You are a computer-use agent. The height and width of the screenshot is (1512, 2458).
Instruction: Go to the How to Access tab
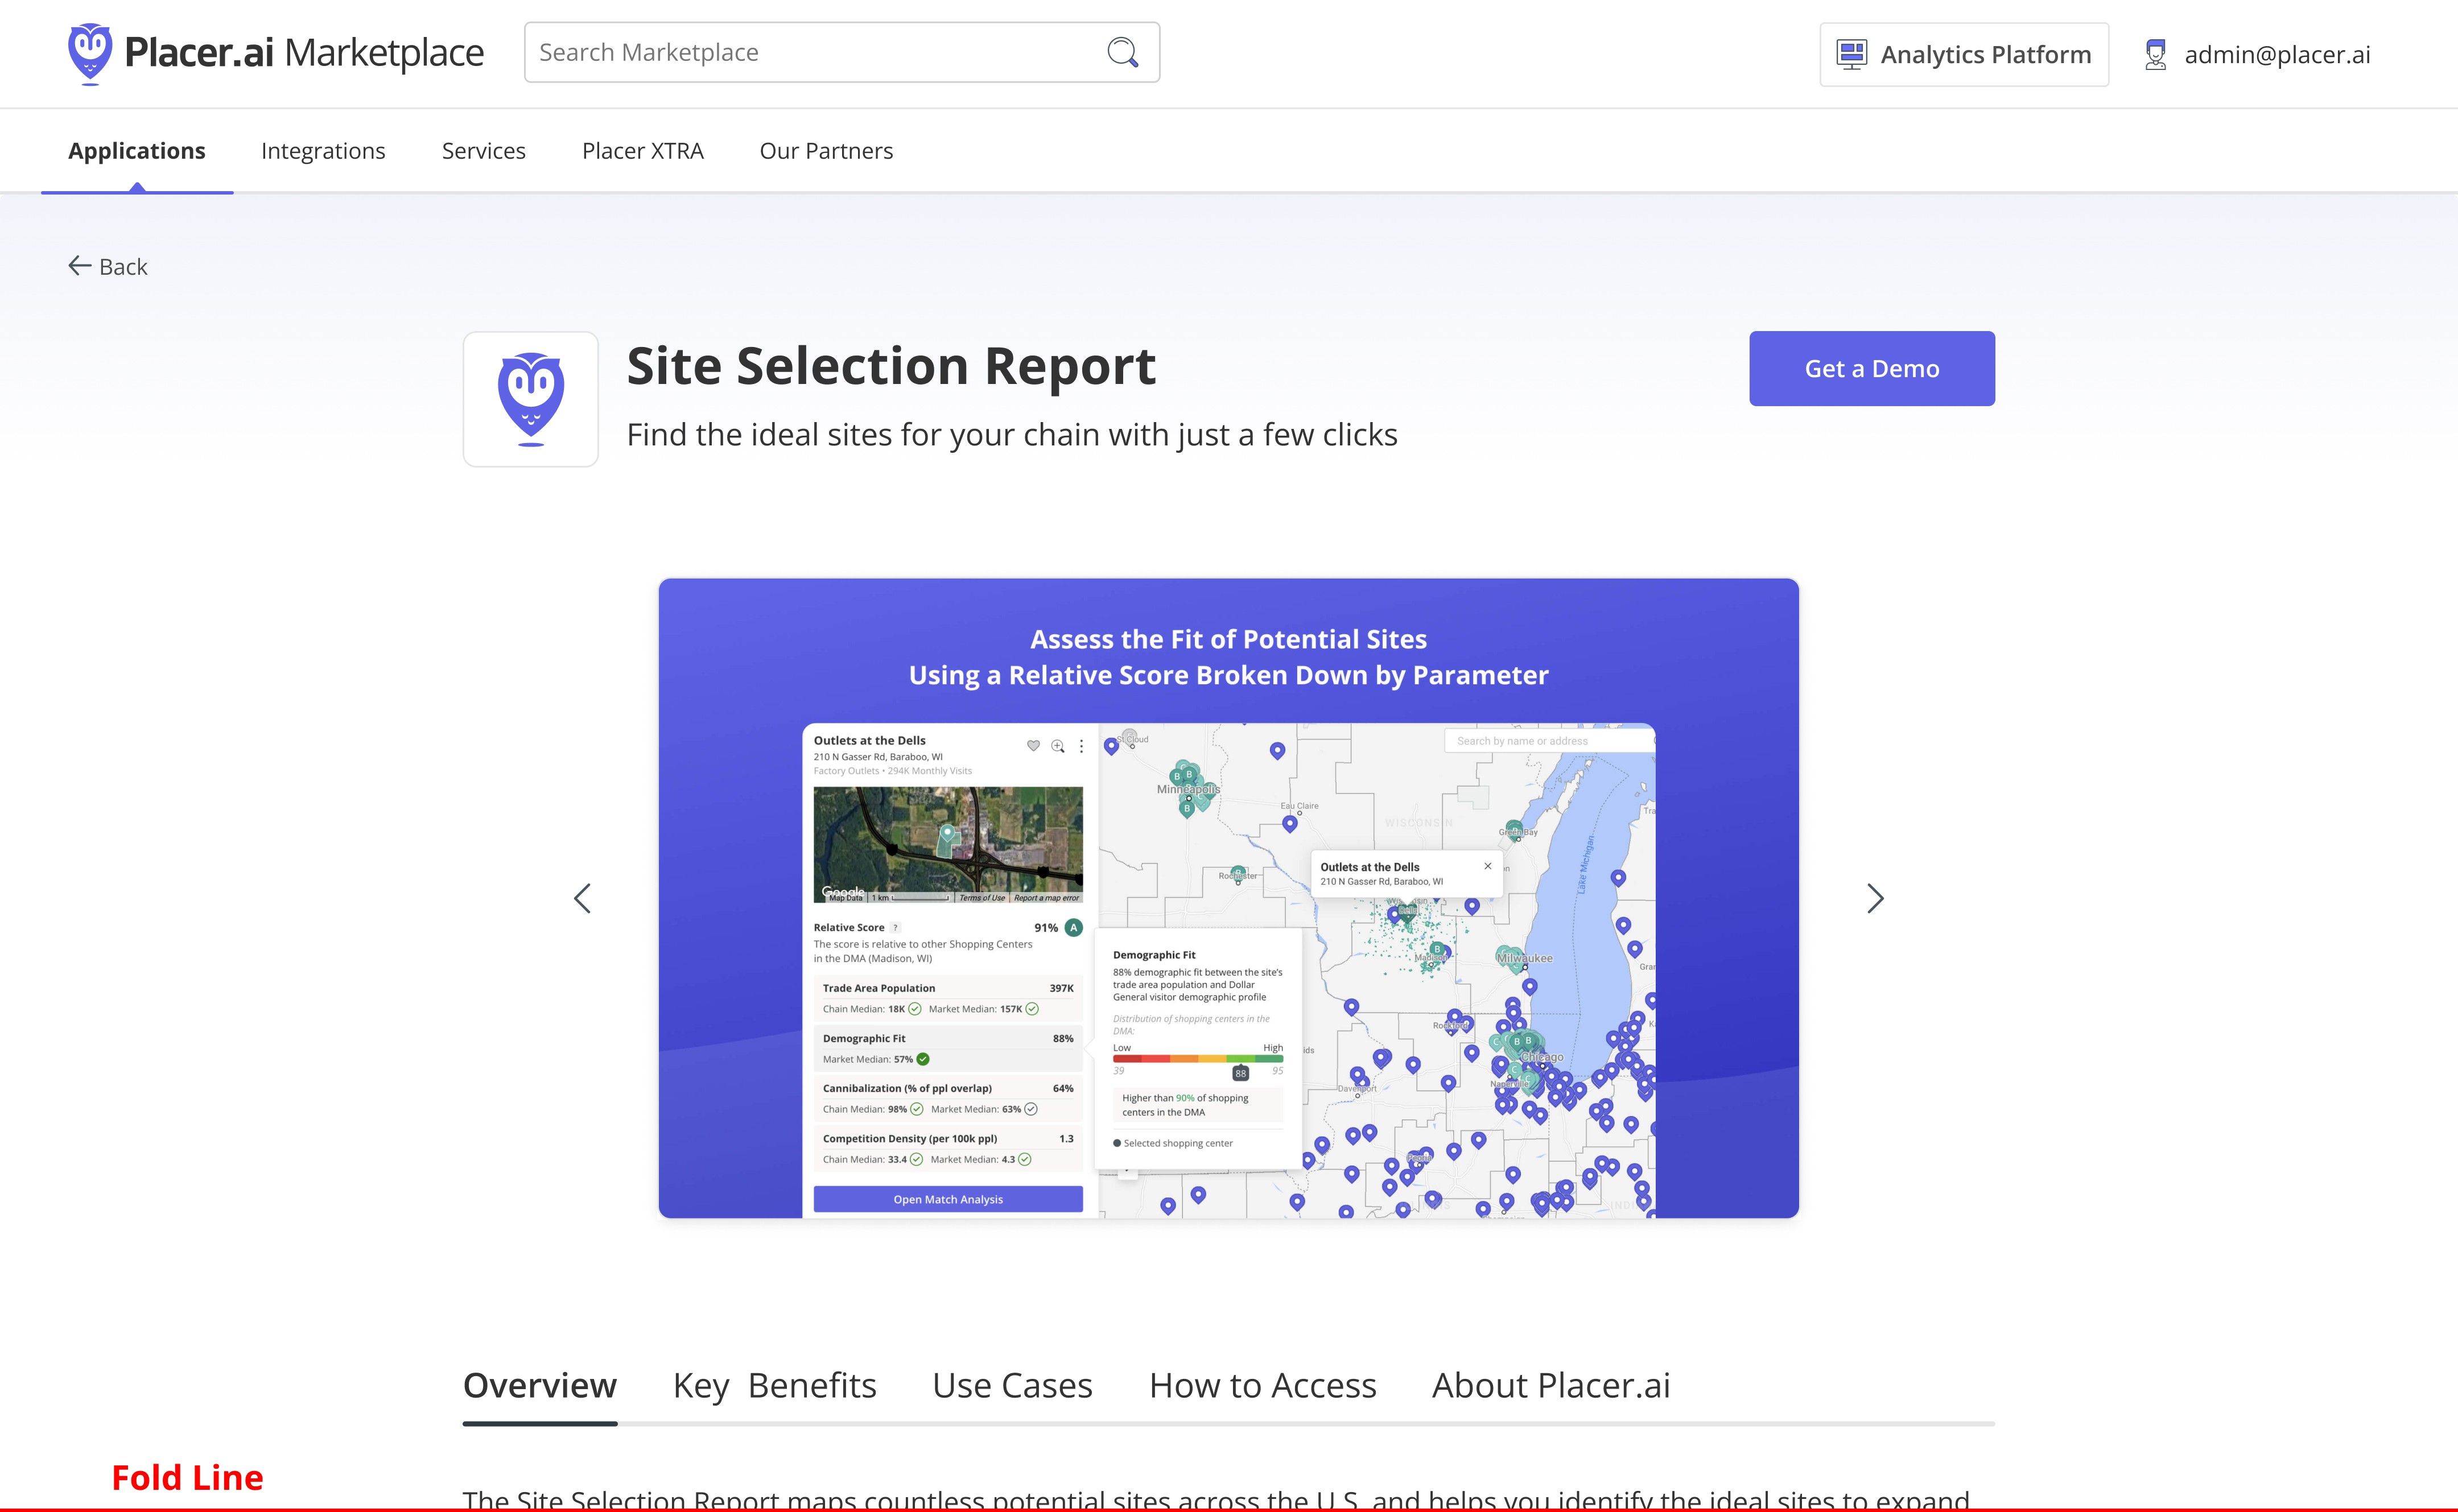(1262, 1385)
